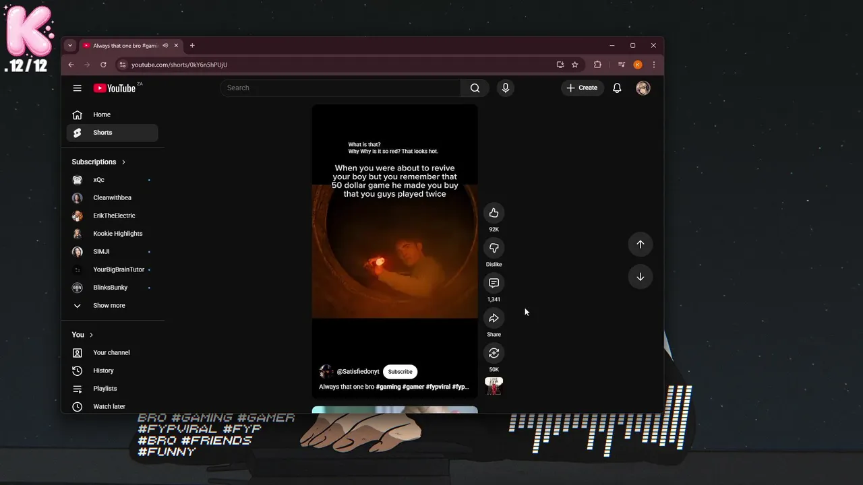Screen dimensions: 863x485
Task: Start voice search with microphone icon
Action: point(506,88)
